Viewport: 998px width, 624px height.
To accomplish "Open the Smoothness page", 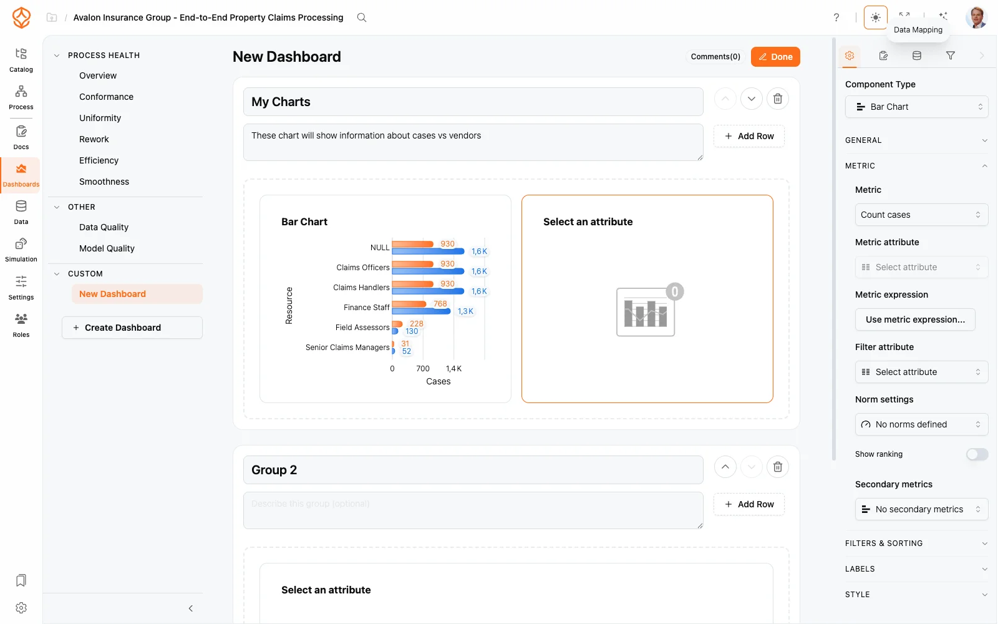I will (x=104, y=182).
